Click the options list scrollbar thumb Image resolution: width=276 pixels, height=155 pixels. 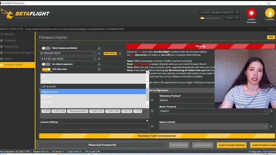[147, 94]
